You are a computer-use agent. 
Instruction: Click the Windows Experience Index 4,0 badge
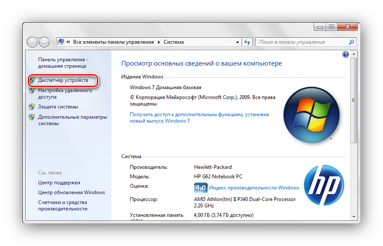200,188
